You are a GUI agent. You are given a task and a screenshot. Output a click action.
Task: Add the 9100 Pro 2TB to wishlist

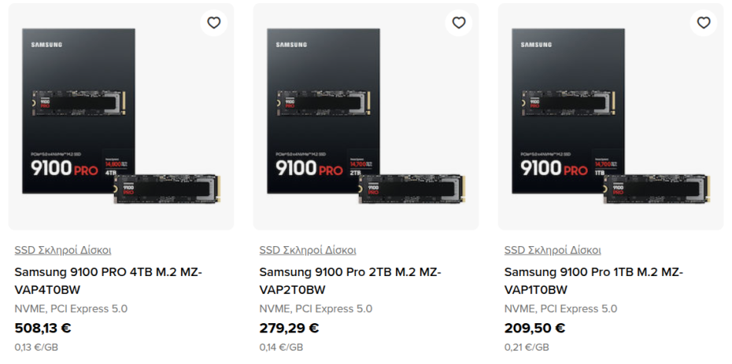(459, 23)
